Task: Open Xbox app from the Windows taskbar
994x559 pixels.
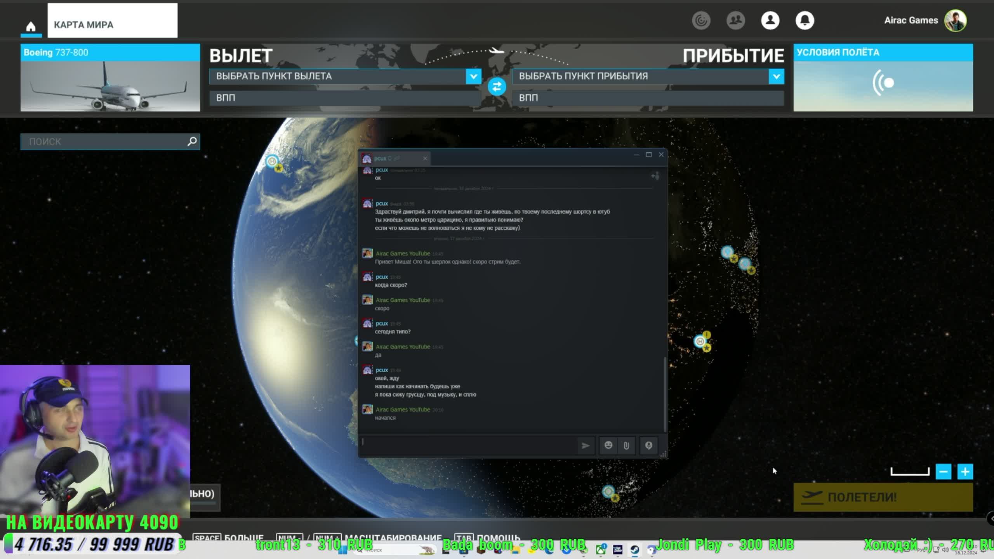Action: click(601, 550)
